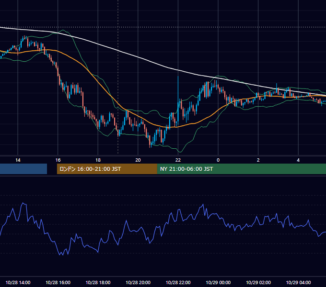
Task: Click hour label 14 on the price chart axis
Action: coord(18,160)
